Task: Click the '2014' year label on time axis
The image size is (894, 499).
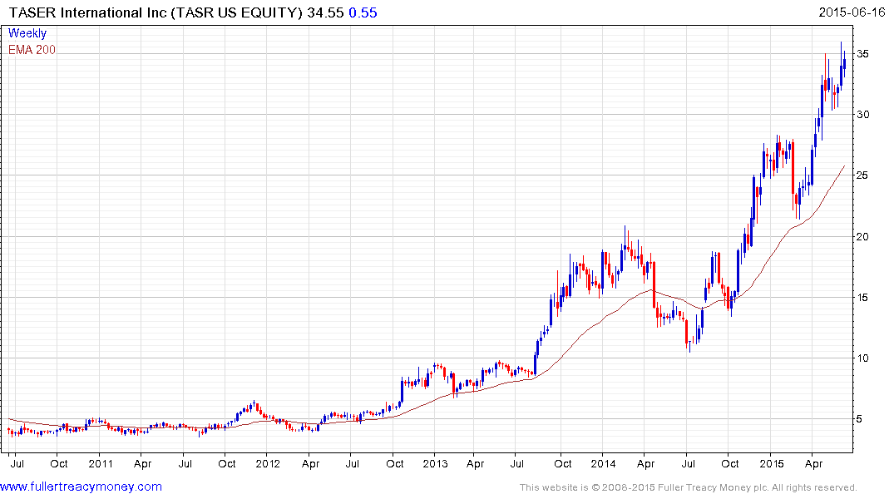Action: click(603, 463)
